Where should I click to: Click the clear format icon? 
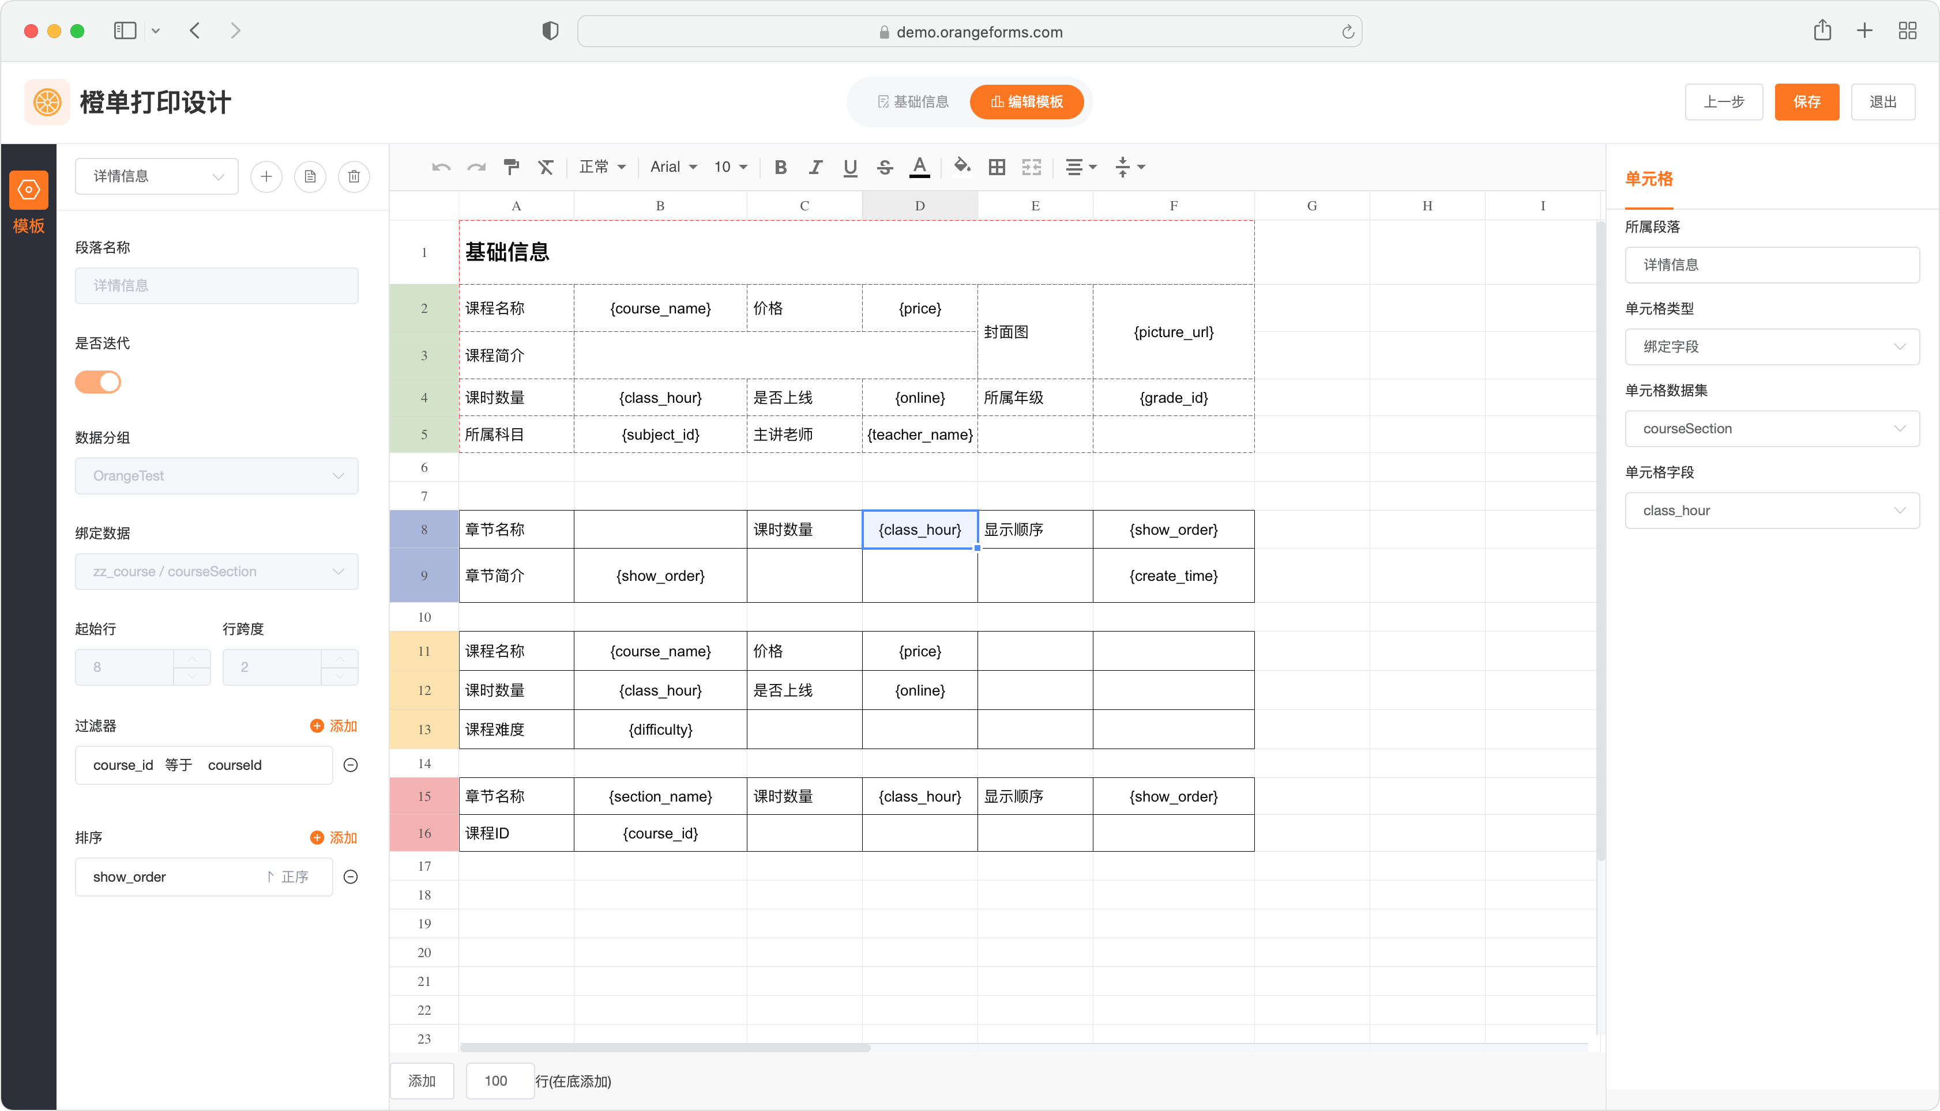point(545,167)
